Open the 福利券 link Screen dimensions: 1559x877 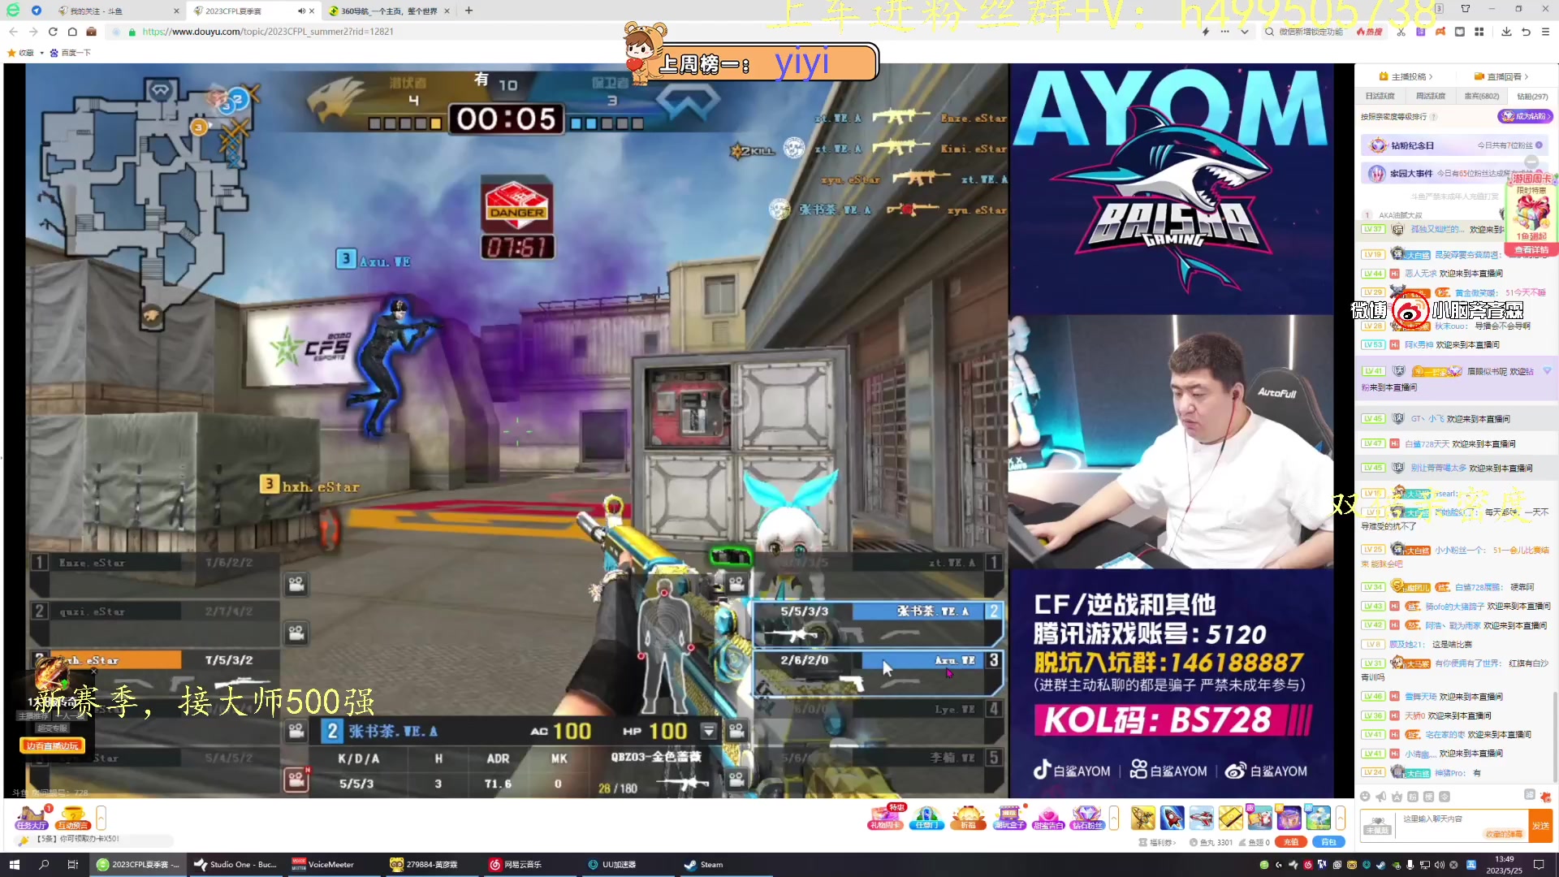coord(1158,843)
